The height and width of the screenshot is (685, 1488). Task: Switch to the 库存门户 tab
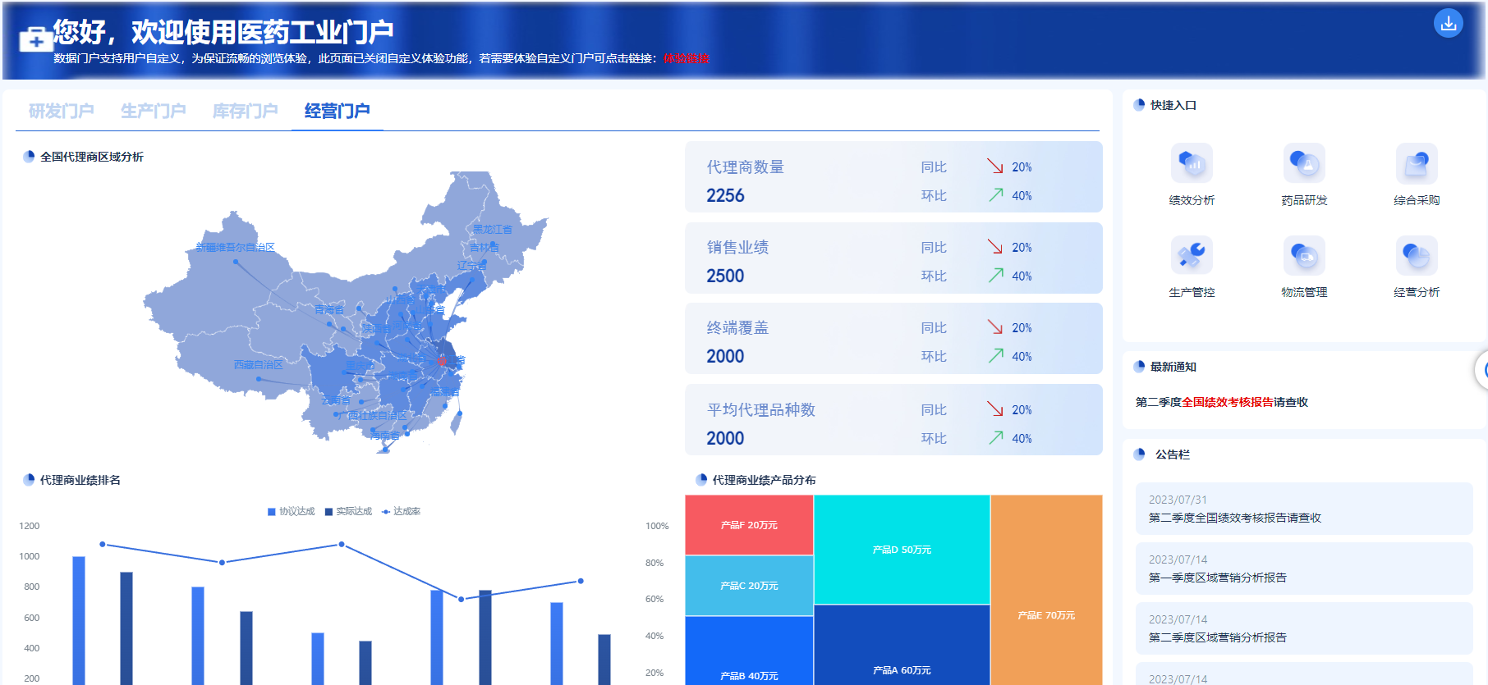click(246, 111)
